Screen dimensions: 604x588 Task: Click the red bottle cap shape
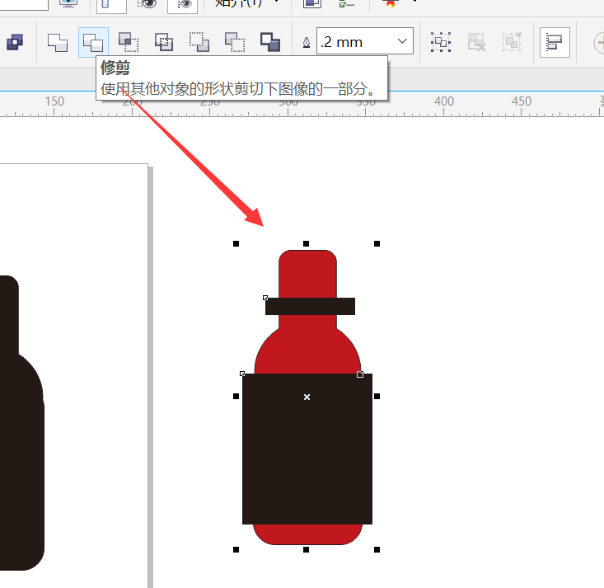(x=307, y=273)
